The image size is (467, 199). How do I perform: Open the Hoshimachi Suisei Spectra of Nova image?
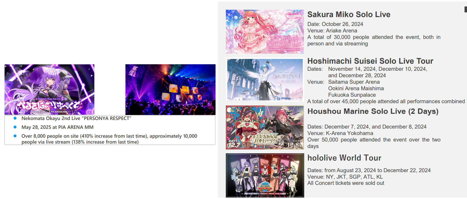click(x=265, y=80)
